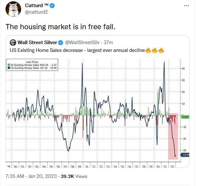Open the three-dot more options menu
198x186 pixels.
click(x=186, y=6)
